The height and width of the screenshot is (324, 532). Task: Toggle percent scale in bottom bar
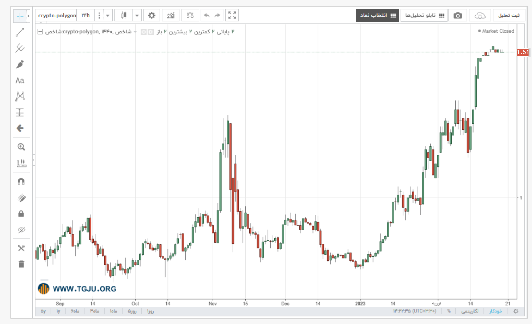pos(449,311)
